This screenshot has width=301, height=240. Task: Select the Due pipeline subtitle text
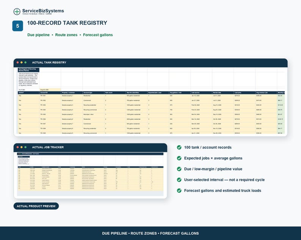pyautogui.click(x=38, y=35)
